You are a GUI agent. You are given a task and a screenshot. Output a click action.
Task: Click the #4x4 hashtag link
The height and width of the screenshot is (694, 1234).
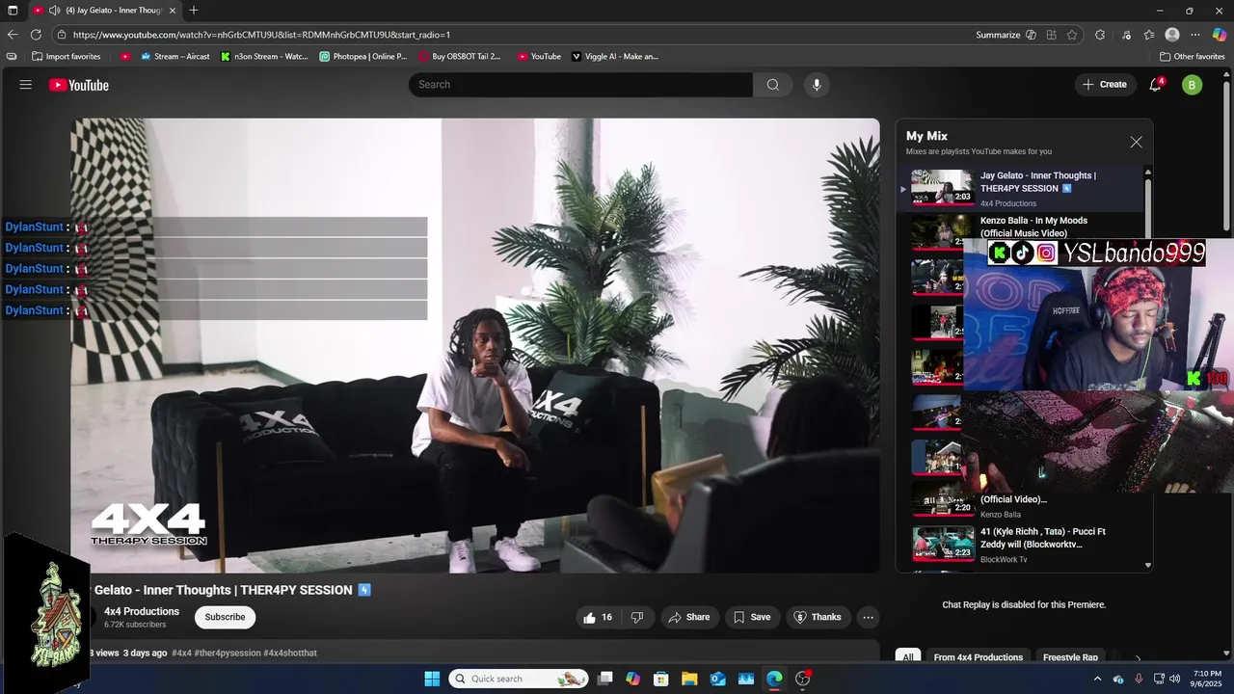(x=181, y=653)
